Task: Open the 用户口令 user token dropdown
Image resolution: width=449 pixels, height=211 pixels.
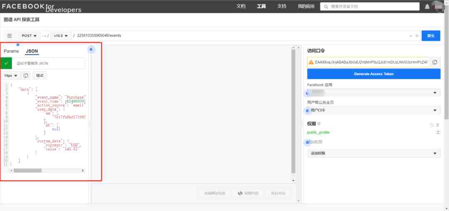Action: click(374, 110)
